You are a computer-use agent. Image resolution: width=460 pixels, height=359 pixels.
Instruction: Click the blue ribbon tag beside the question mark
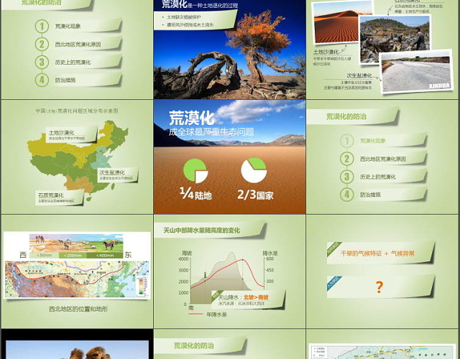333,283
